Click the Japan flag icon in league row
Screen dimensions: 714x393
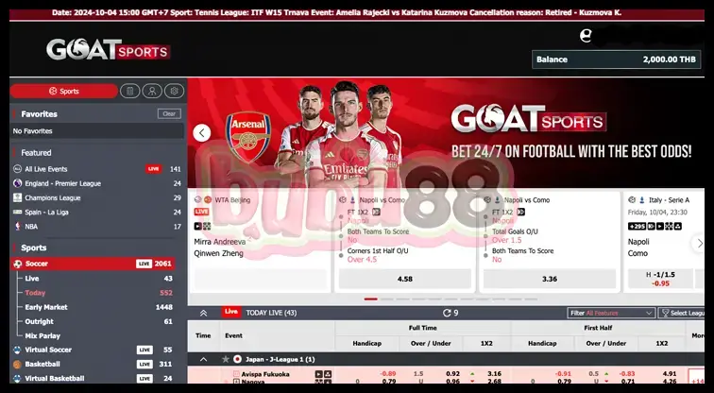[x=237, y=359]
